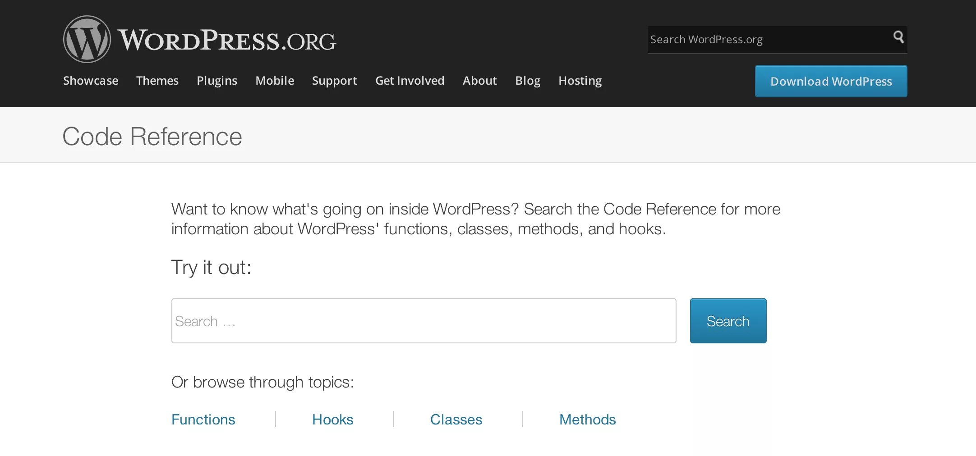
Task: Visit the Blog navigation item
Action: [x=528, y=81]
